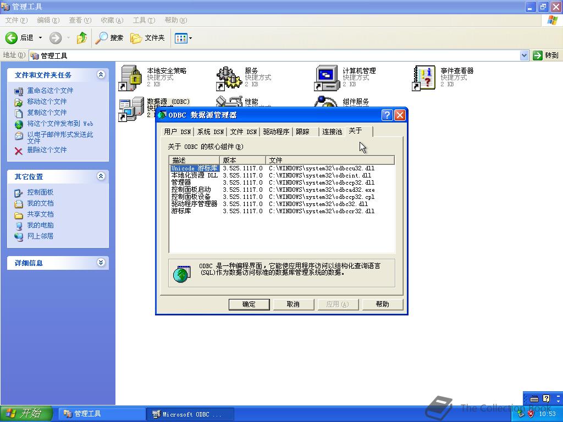Viewport: 563px width, 422px height.
Task: Click the 开始 start button
Action: [26, 414]
